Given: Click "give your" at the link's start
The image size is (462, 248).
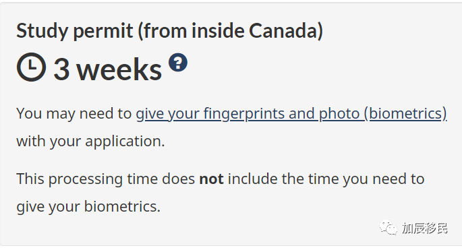Looking at the screenshot, I should click(168, 114).
